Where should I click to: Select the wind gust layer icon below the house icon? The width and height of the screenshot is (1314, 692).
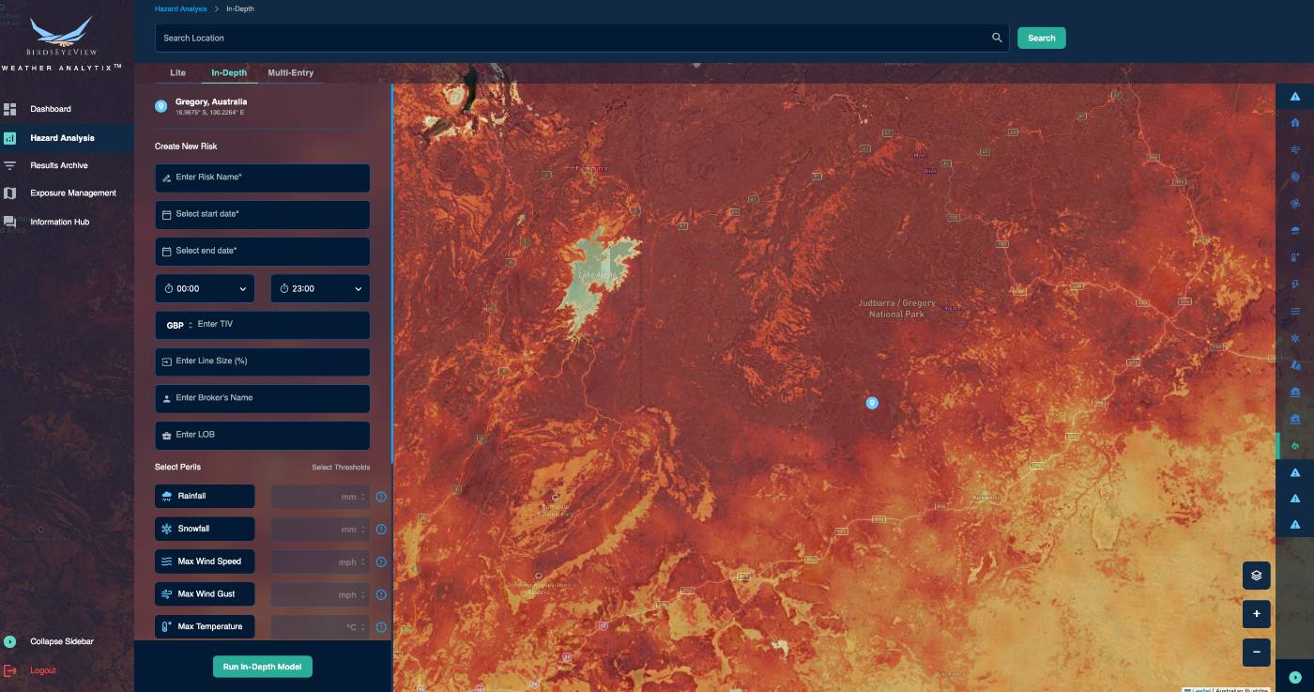tap(1295, 149)
